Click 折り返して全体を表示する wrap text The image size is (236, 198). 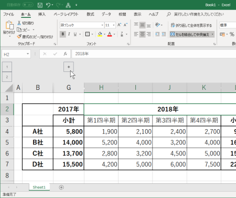pos(191,25)
